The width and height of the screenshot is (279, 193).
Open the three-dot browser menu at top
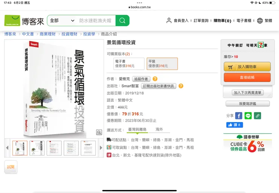coord(139,3)
